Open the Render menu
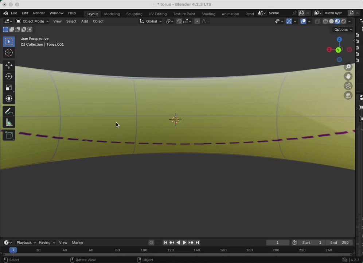The height and width of the screenshot is (263, 363). (x=39, y=13)
